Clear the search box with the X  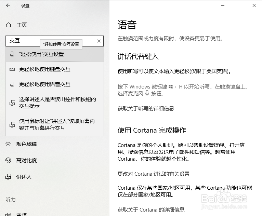pyautogui.click(x=99, y=41)
